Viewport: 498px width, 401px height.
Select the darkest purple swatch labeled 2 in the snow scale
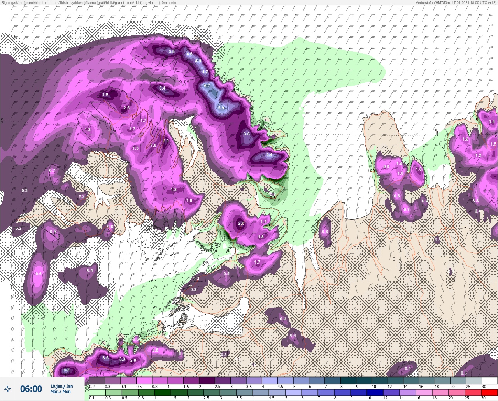(x=207, y=380)
